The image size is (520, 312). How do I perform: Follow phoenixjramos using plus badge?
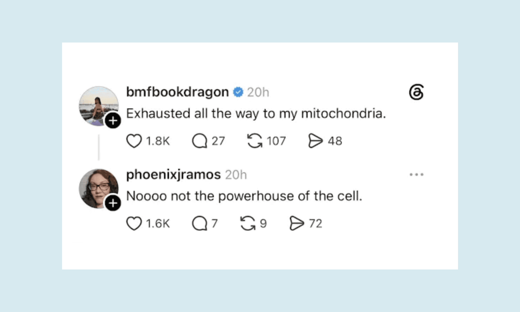(113, 203)
